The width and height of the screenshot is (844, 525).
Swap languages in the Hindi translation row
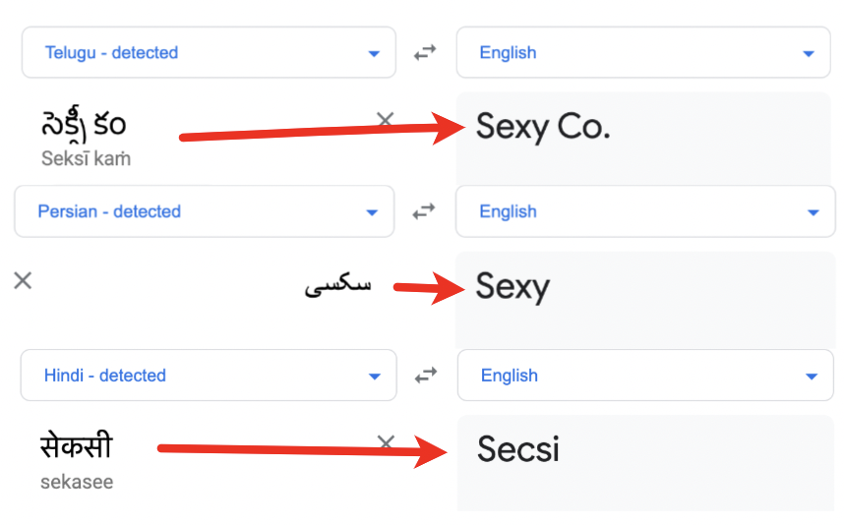coord(426,376)
